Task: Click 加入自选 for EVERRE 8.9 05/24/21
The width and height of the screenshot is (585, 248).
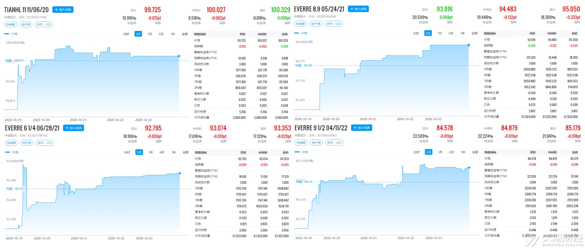Action: (x=358, y=9)
